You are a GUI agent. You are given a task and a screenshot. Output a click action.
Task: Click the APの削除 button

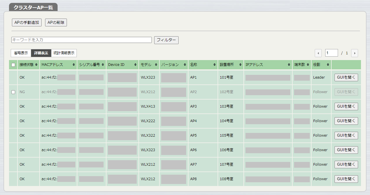(x=56, y=22)
